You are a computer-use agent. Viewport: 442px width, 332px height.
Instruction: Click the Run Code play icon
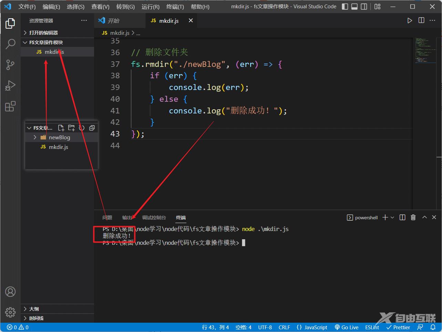[410, 21]
